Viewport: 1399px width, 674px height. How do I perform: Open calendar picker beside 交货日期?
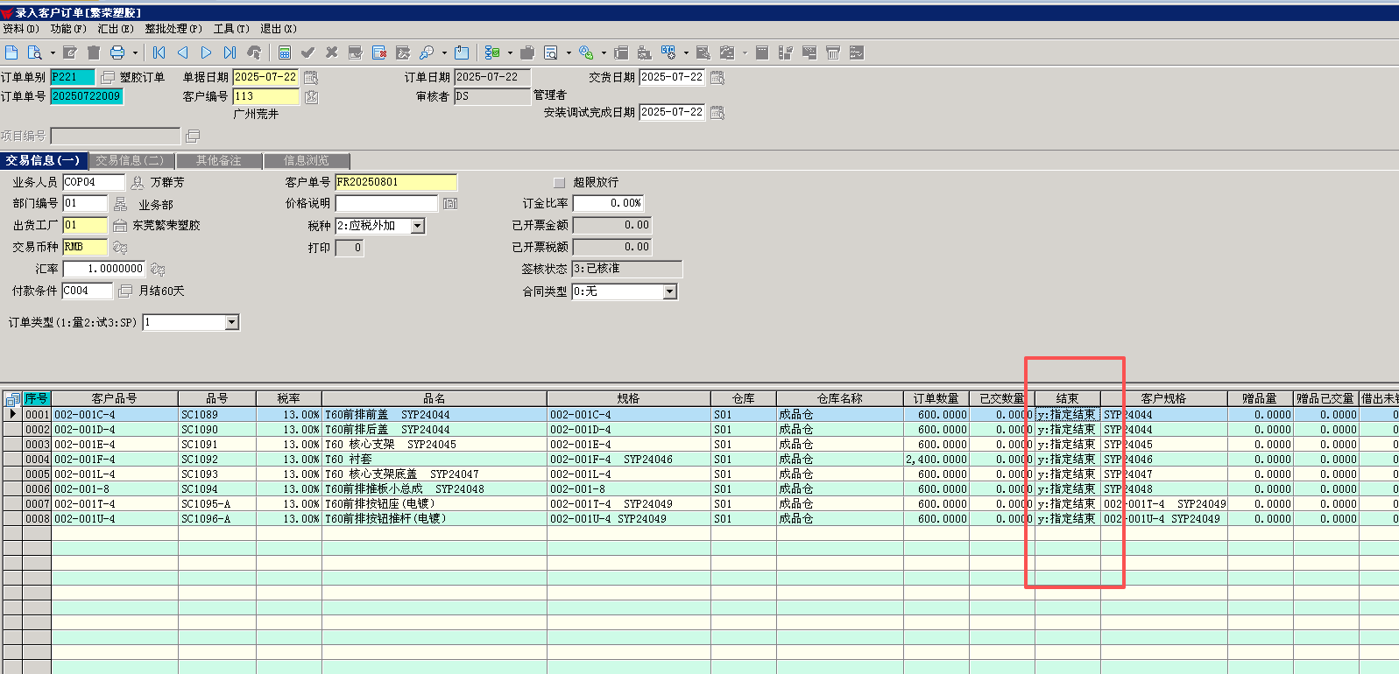point(717,78)
